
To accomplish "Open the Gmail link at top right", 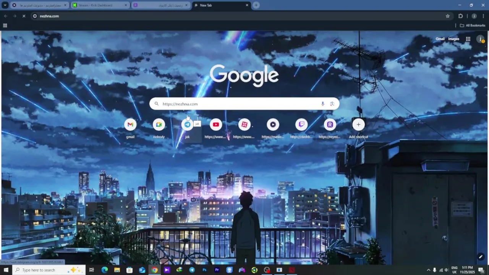I will pyautogui.click(x=440, y=39).
